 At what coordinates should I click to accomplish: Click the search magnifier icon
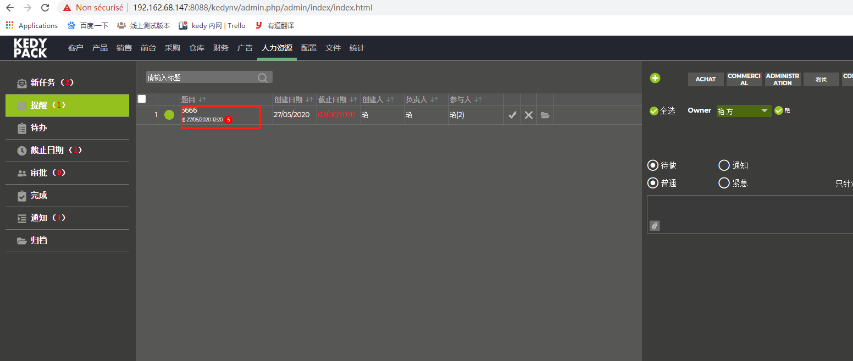pos(263,77)
